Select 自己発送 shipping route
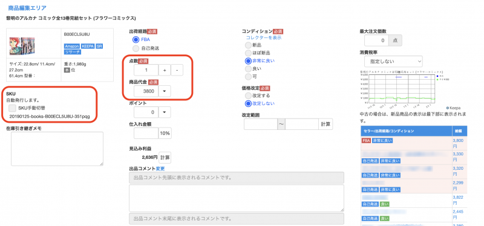 coord(136,48)
